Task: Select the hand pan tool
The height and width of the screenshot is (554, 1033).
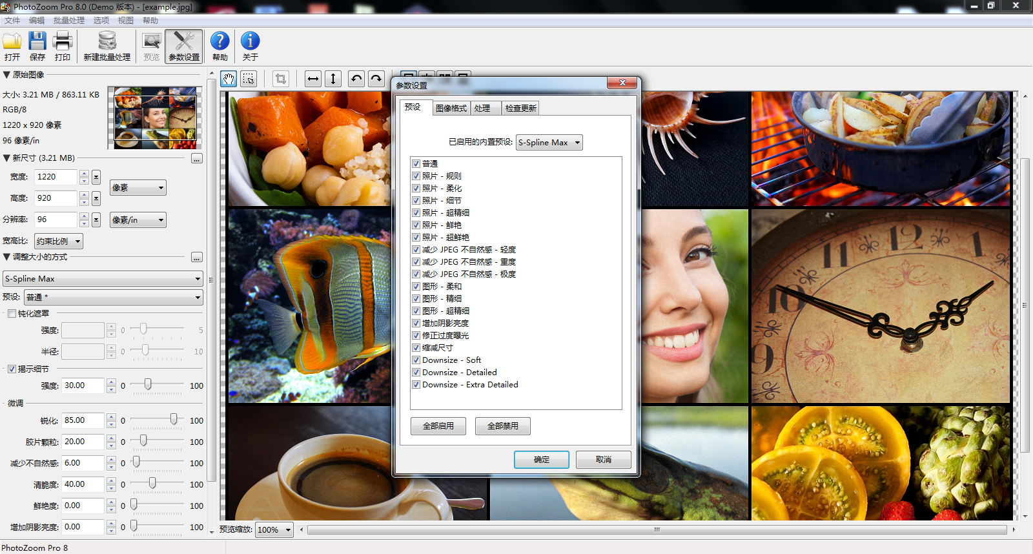Action: tap(229, 79)
